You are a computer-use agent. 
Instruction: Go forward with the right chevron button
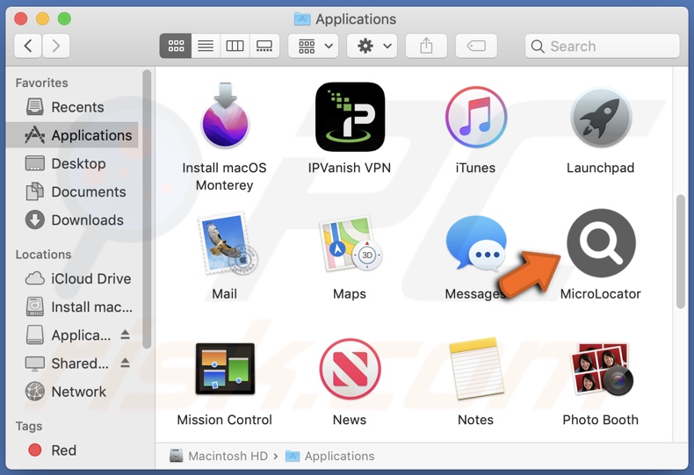pyautogui.click(x=55, y=46)
